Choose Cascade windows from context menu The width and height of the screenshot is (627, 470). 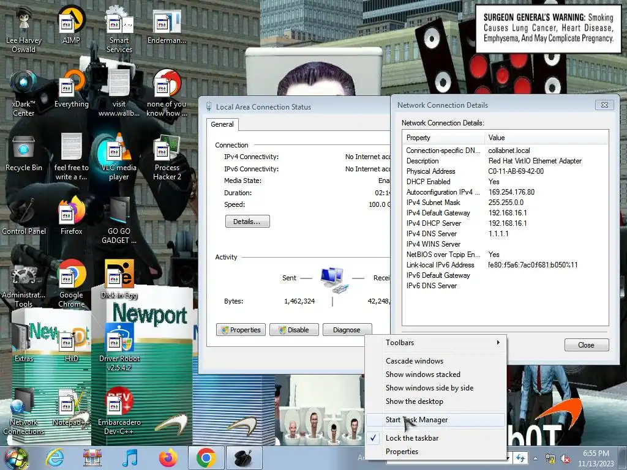click(x=435, y=361)
